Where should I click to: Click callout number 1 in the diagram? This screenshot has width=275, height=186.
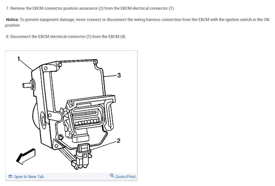[19, 59]
